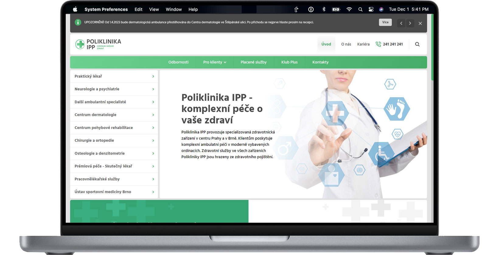Open Ústav sportovní medicíny Brno item
Viewport: 499px width, 255px height.
coord(114,192)
